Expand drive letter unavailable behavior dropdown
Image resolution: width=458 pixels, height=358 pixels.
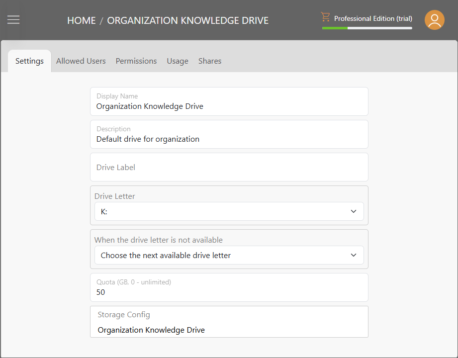[x=229, y=255]
